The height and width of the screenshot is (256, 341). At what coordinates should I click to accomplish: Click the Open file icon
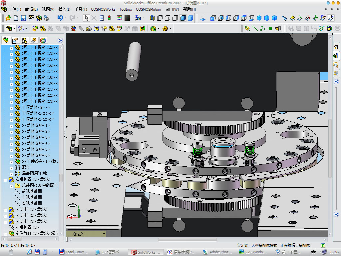pos(8,18)
